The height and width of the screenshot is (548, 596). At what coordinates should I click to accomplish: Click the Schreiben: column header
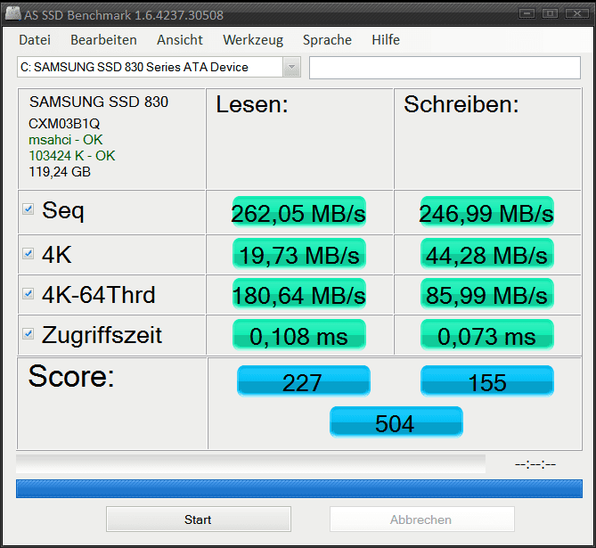(461, 104)
